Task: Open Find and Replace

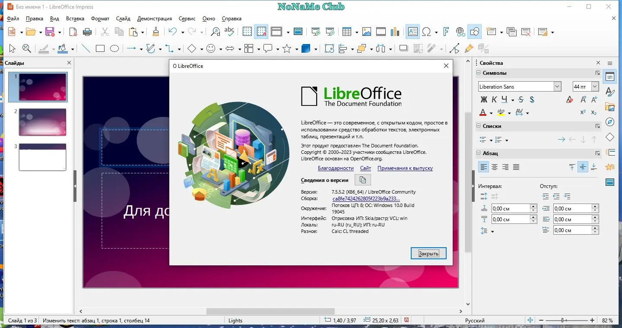Action: [x=215, y=32]
